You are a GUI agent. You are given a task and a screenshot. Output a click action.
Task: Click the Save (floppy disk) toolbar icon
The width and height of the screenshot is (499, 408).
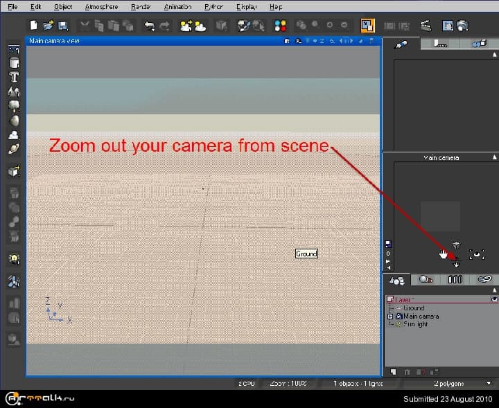(62, 26)
